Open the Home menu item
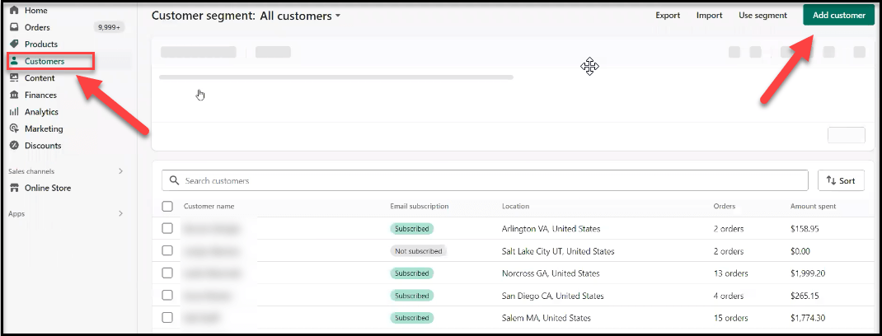 (36, 10)
